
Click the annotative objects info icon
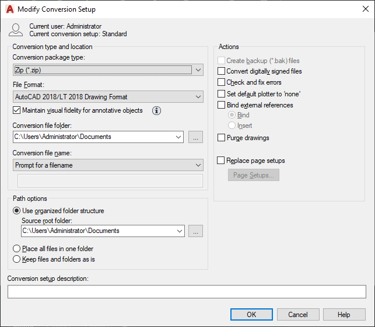[156, 110]
